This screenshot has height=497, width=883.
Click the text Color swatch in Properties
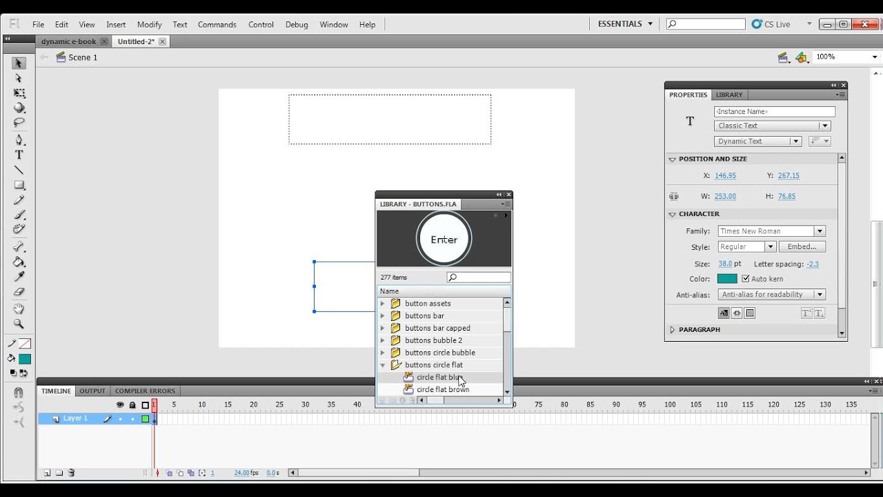[x=727, y=279]
